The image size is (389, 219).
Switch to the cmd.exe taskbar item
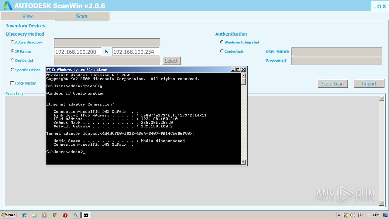coord(86,215)
